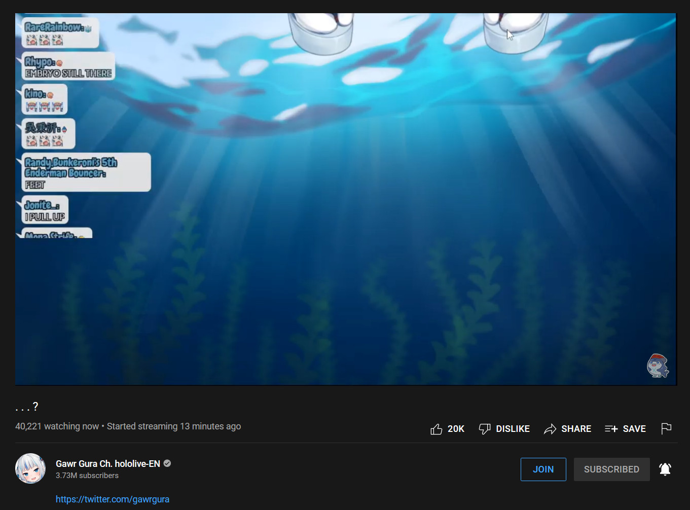The height and width of the screenshot is (510, 690).
Task: Click the kino chat message
Action: point(45,99)
